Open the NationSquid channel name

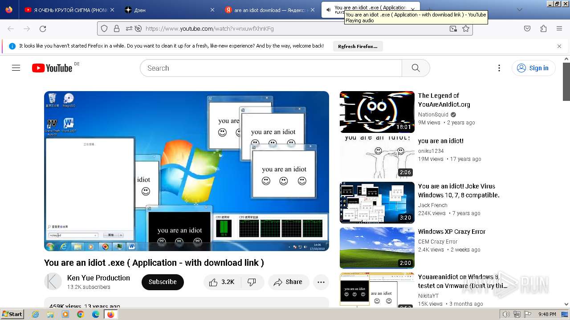click(433, 115)
